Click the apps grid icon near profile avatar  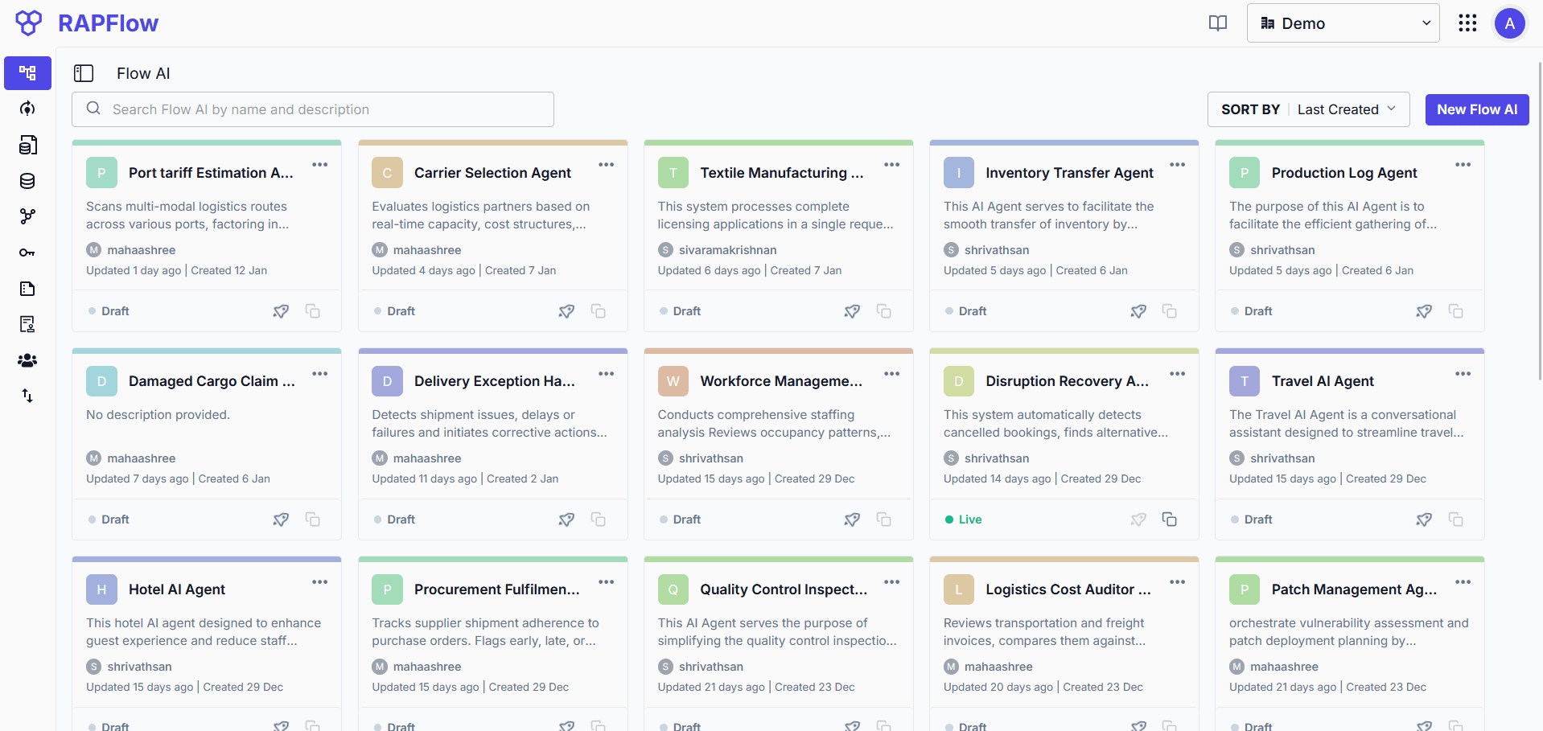(x=1467, y=23)
